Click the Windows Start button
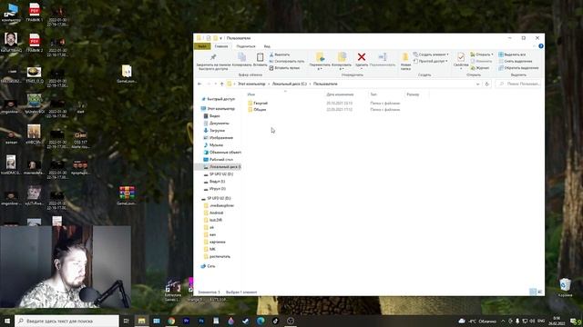 [x=7, y=321]
